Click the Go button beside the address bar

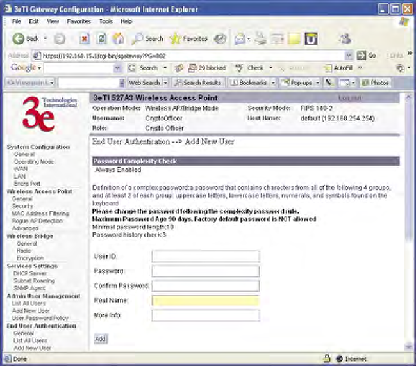click(x=367, y=56)
